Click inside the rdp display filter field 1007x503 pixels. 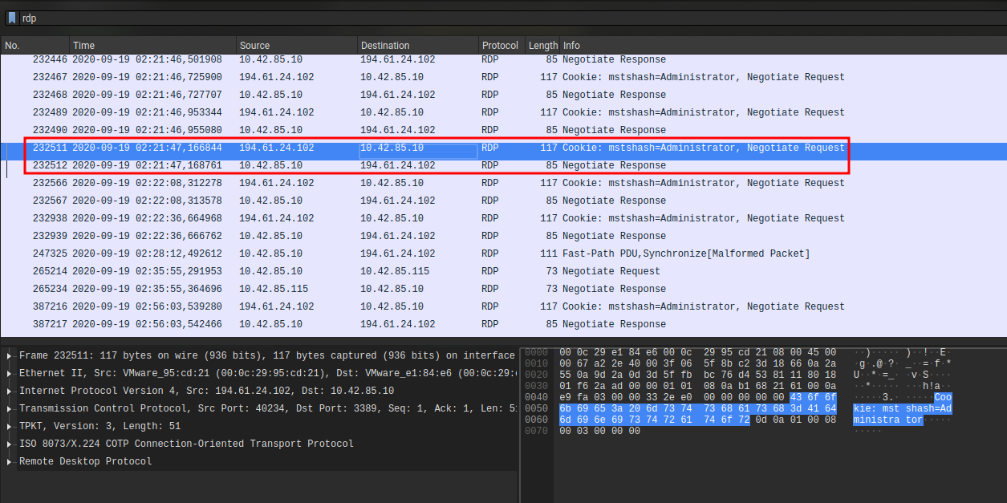pos(160,17)
